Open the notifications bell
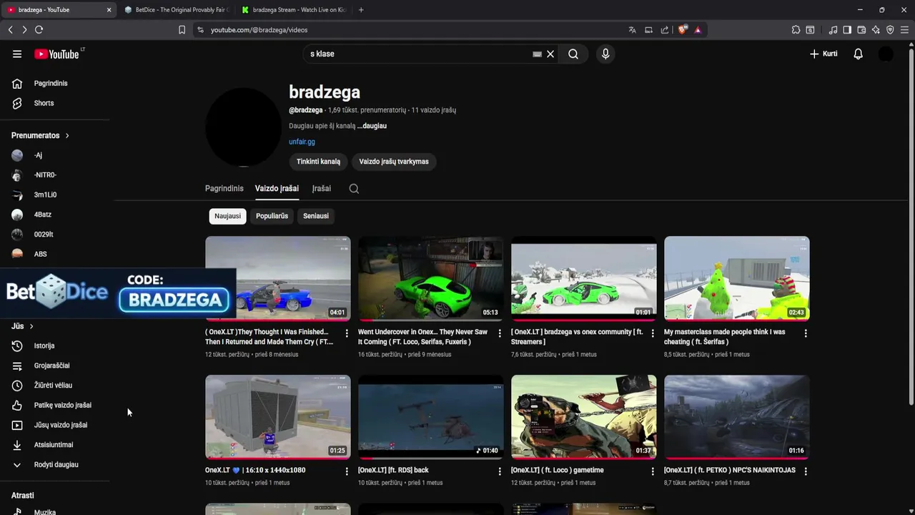The width and height of the screenshot is (915, 515). point(859,54)
